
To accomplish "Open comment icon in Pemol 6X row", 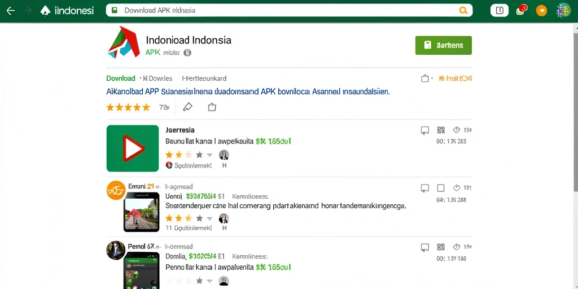I will [x=424, y=247].
